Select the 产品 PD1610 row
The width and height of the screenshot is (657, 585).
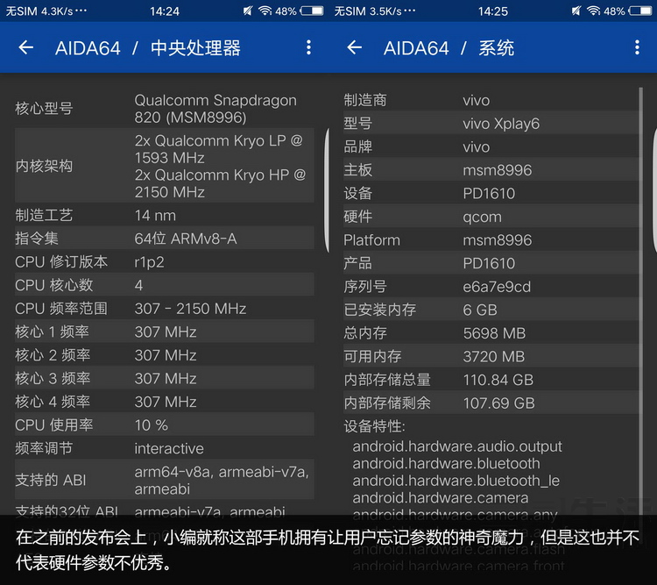click(x=491, y=263)
